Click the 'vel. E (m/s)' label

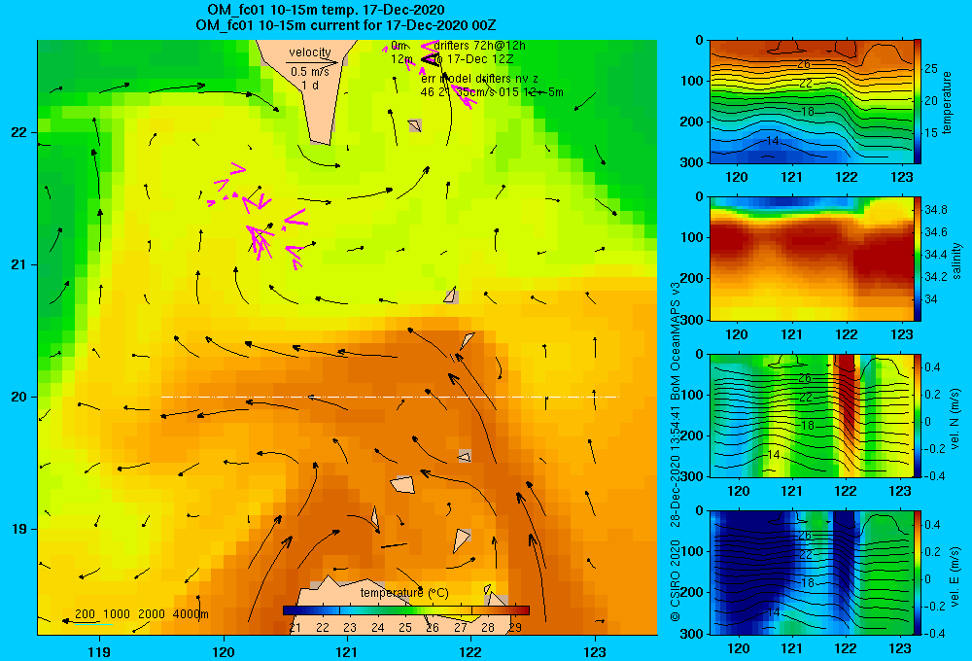[x=955, y=576]
